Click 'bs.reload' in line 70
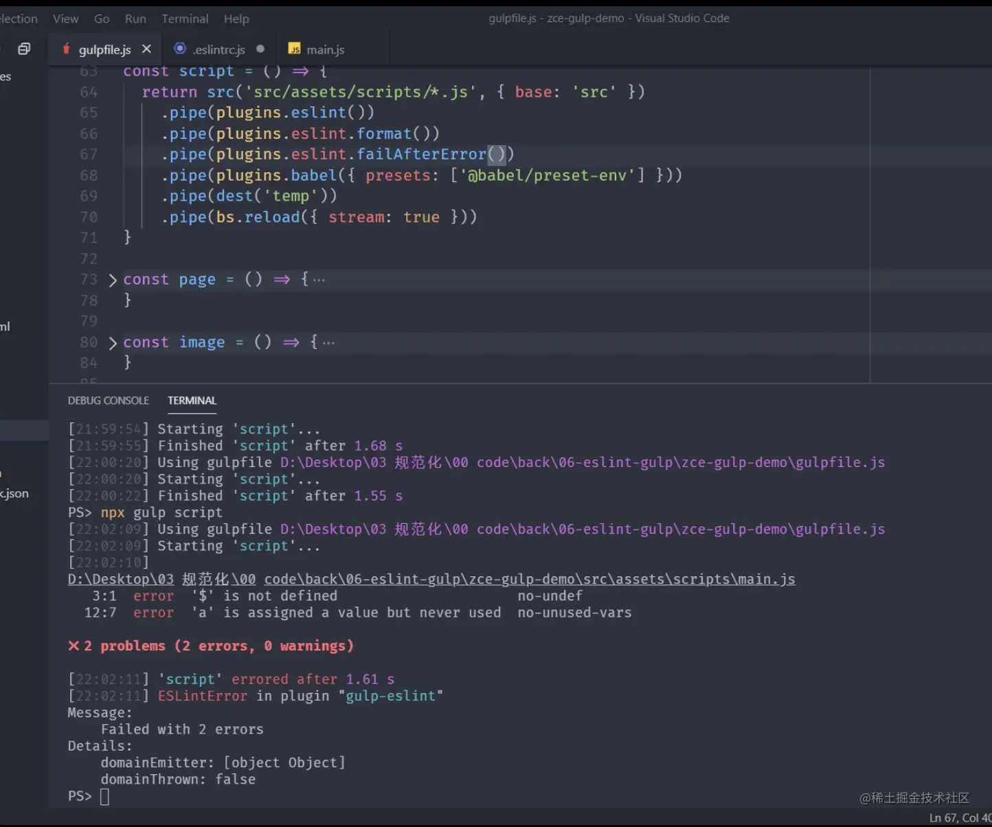Viewport: 992px width, 827px height. tap(258, 217)
